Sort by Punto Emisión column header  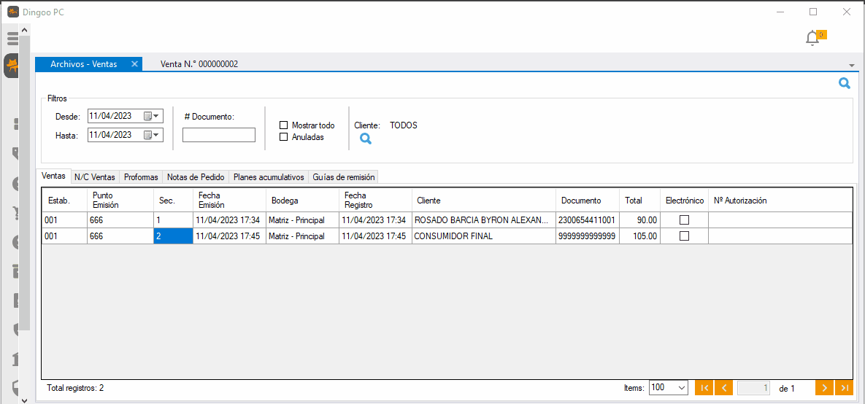click(120, 200)
